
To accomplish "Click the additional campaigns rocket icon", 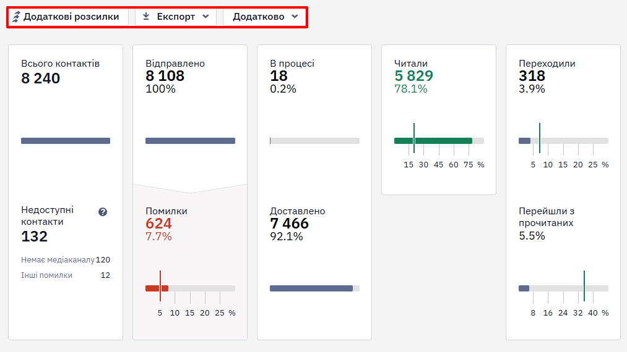I will pyautogui.click(x=16, y=17).
